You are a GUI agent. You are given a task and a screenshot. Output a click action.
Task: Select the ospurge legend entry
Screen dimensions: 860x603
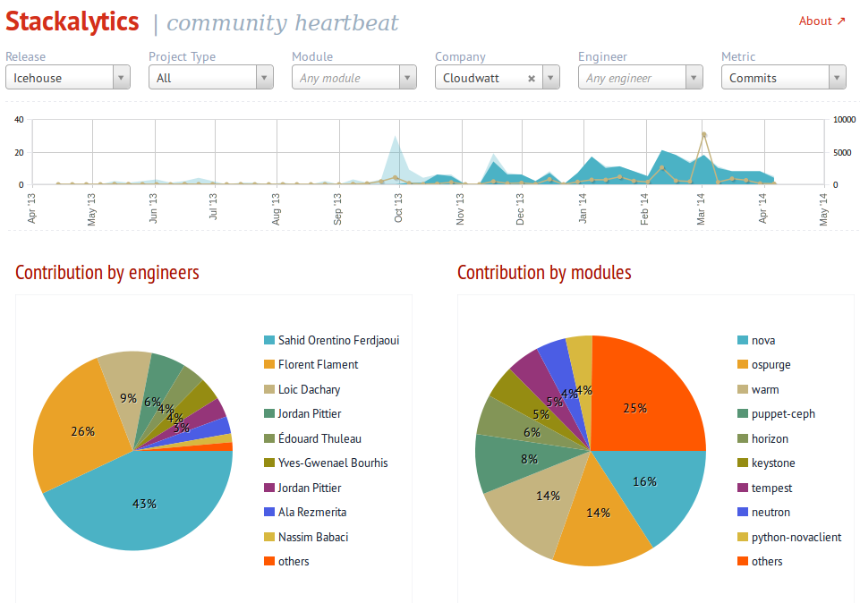pyautogui.click(x=771, y=365)
